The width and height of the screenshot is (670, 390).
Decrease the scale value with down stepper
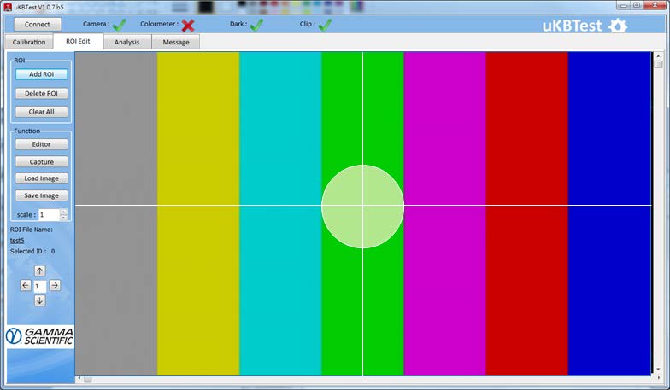[x=63, y=218]
